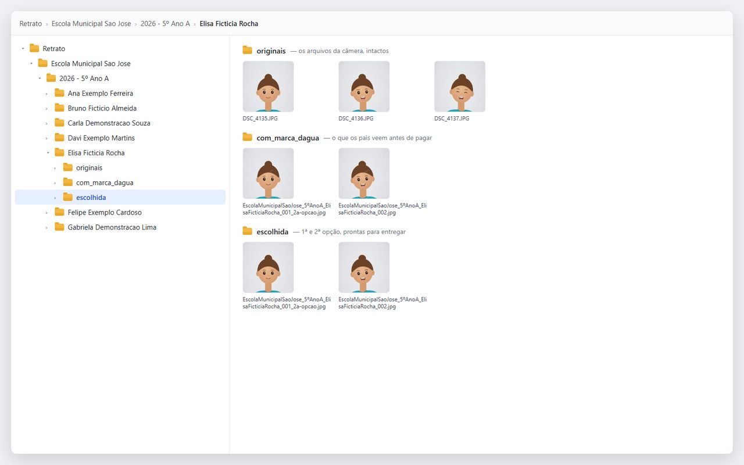Screen dimensions: 744x465
Task: Open DSC_4135.JPG thumbnail
Action: 268,87
